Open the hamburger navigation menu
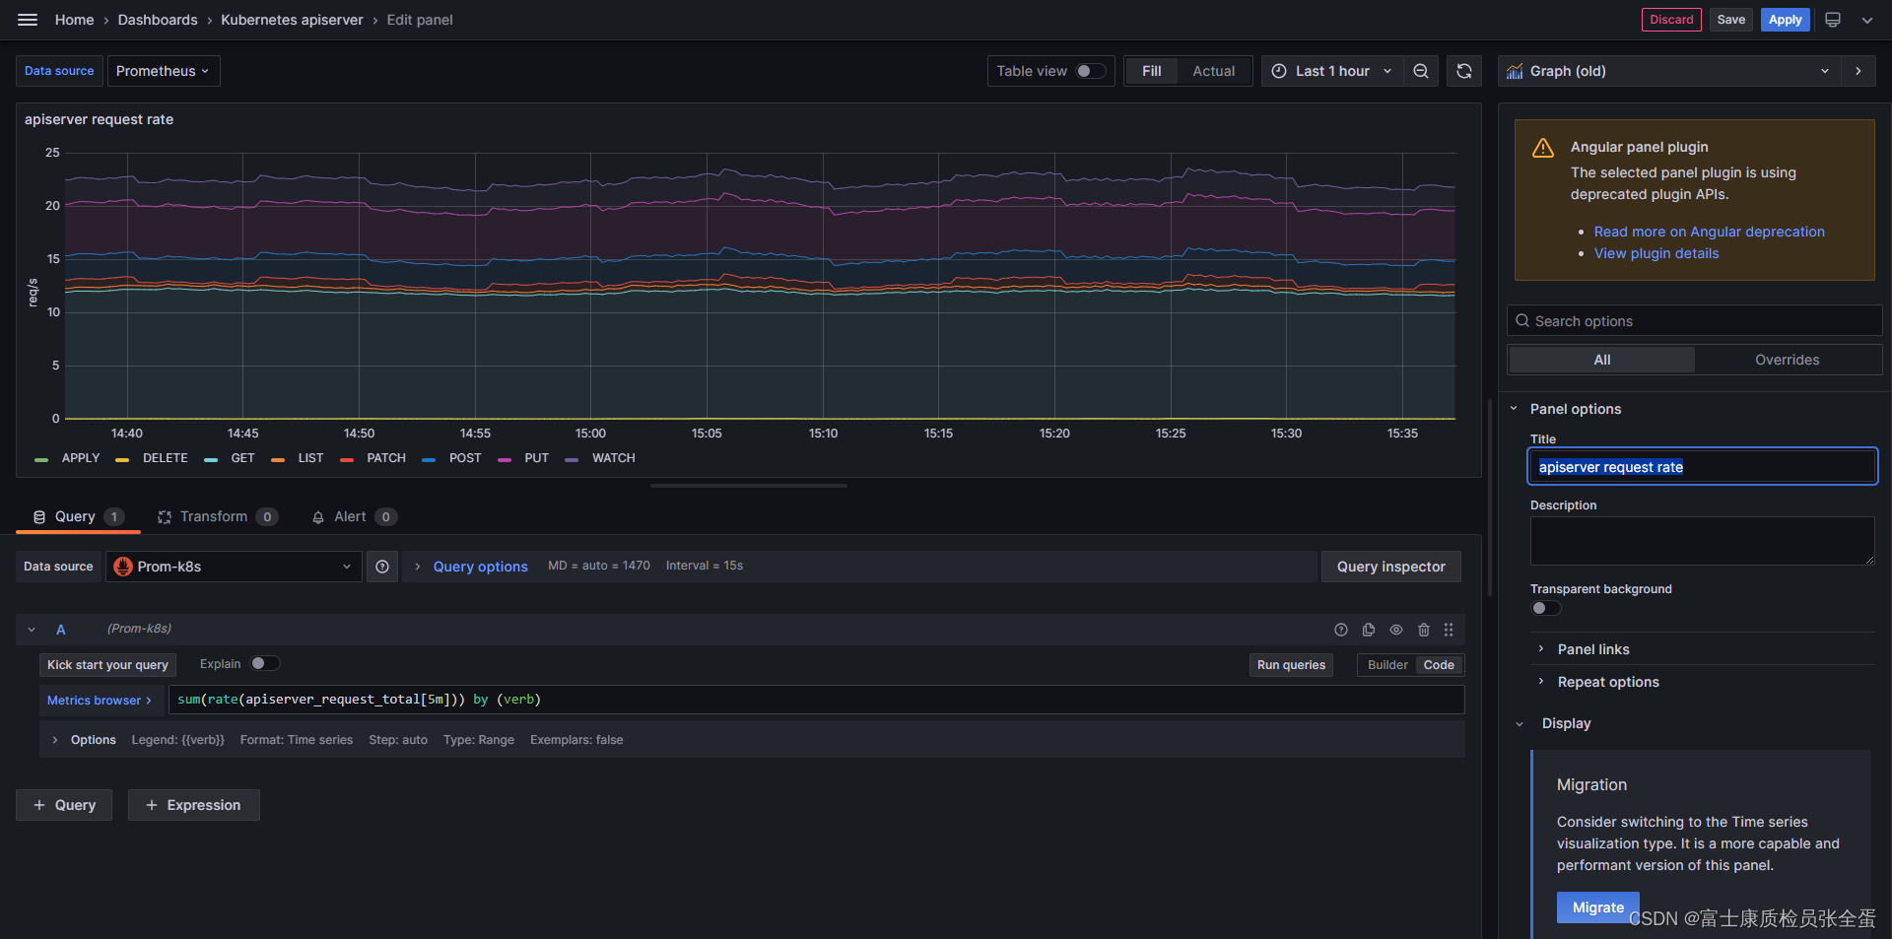Image resolution: width=1892 pixels, height=939 pixels. coord(28,20)
